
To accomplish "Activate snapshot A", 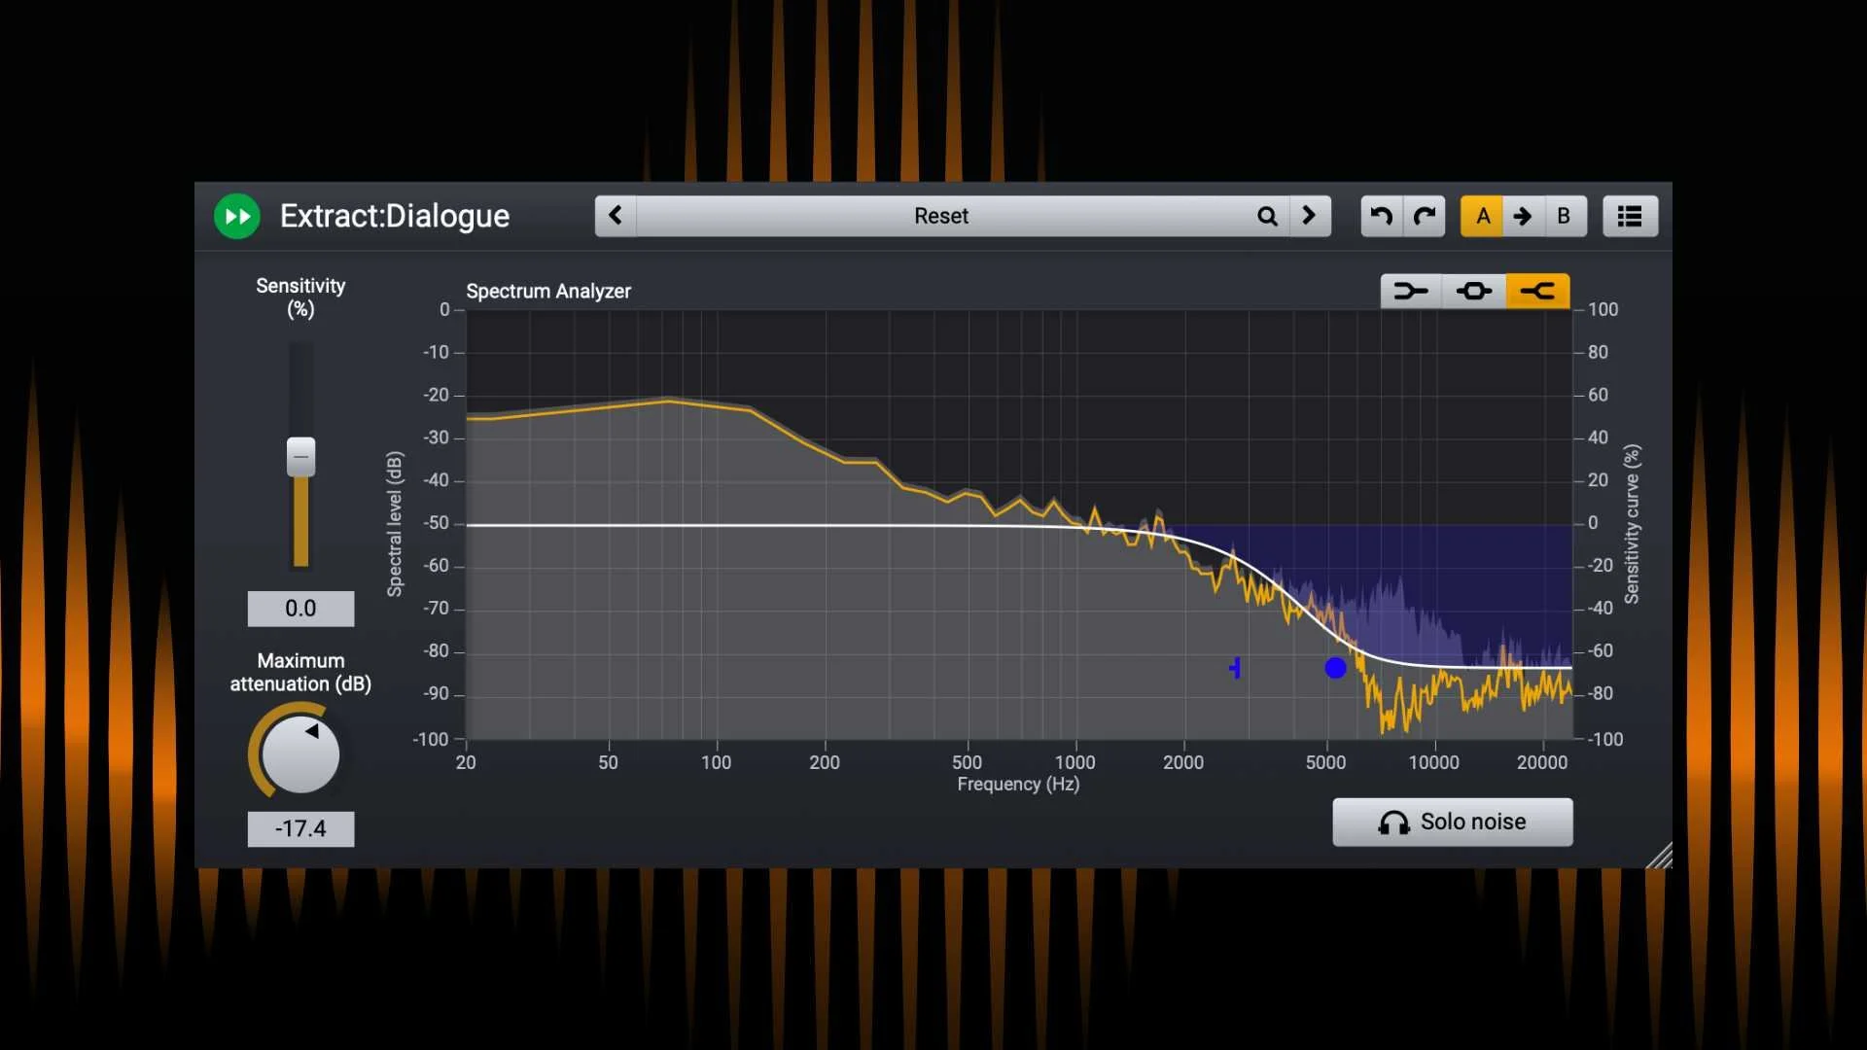I will point(1482,216).
